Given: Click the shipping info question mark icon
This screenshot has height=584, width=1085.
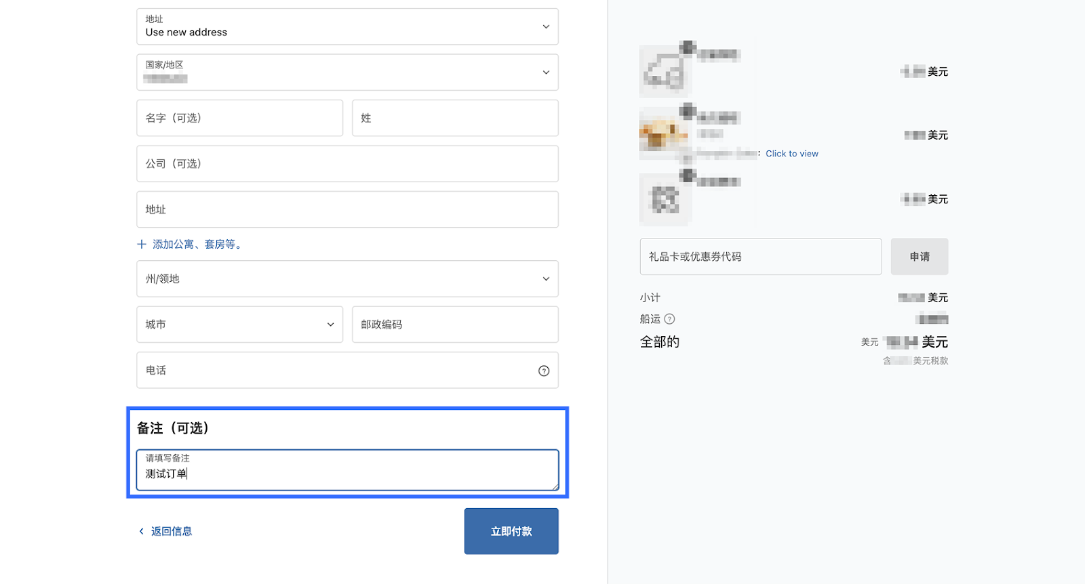Looking at the screenshot, I should tap(669, 319).
